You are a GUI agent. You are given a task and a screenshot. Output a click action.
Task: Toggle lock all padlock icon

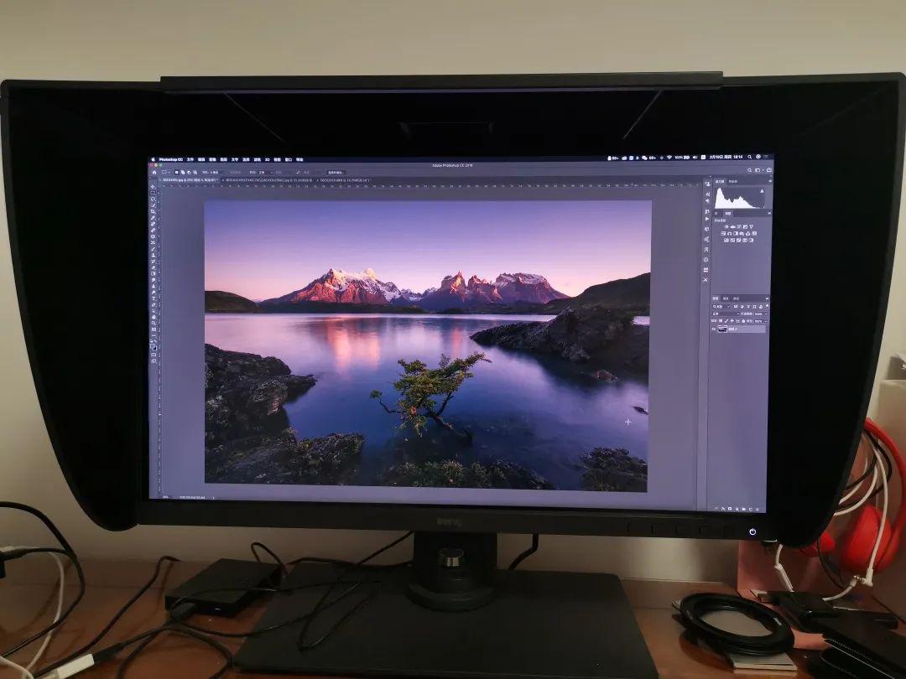coord(743,321)
